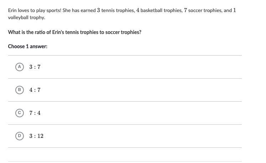Click the number 1 ending the first line
The image size is (266, 163).
coord(235,10)
